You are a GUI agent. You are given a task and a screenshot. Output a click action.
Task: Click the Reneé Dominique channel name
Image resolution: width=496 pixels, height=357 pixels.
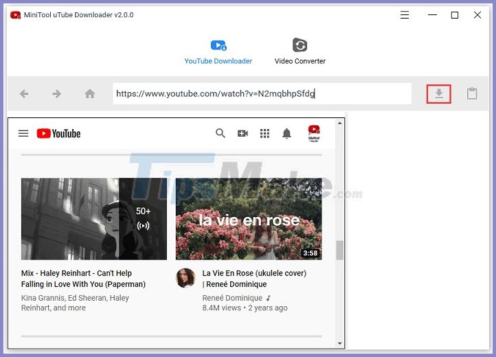point(232,298)
